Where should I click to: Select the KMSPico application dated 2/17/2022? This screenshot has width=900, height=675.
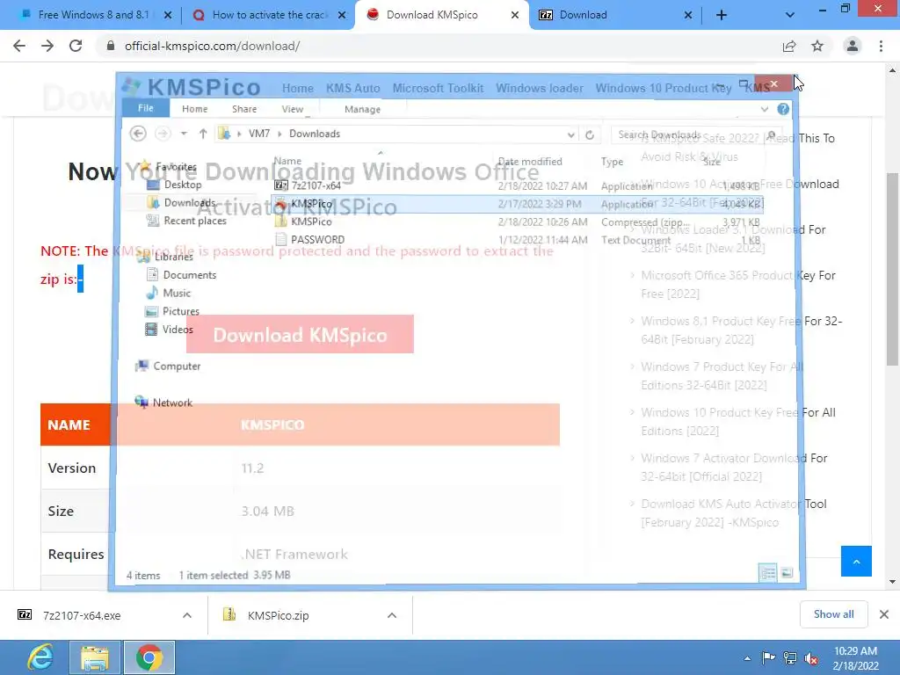click(x=517, y=204)
